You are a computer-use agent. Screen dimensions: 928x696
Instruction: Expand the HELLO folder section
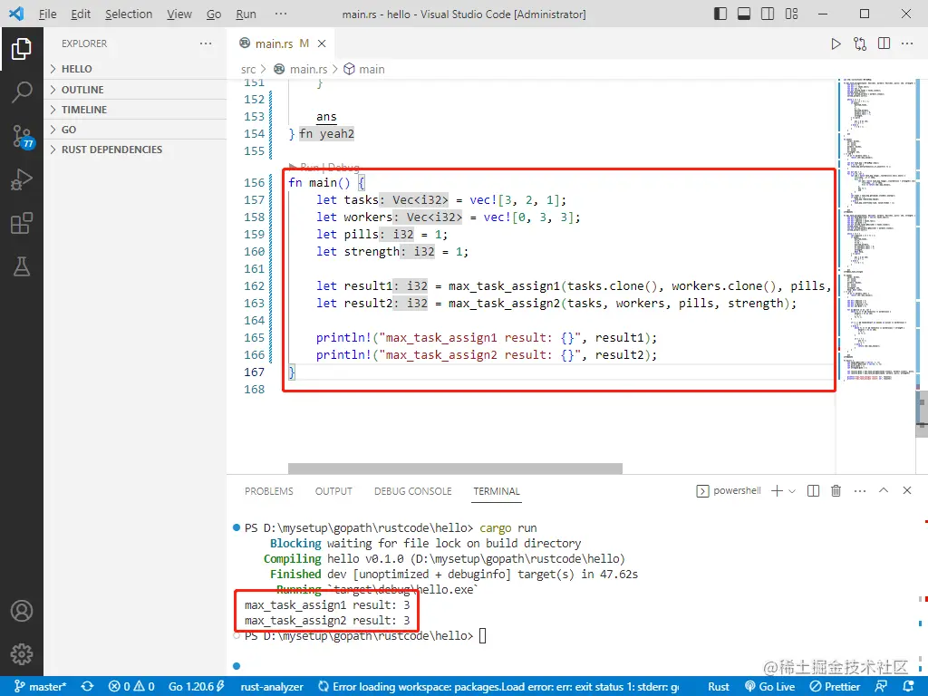135,69
